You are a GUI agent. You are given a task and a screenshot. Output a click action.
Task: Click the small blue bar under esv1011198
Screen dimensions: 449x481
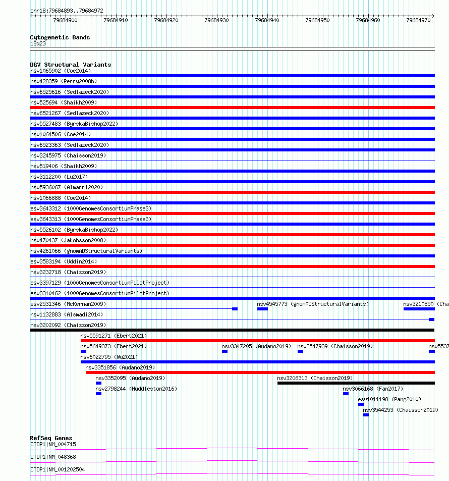point(361,404)
